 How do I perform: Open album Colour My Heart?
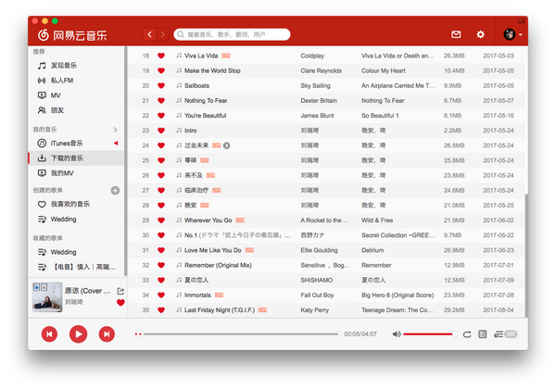pos(384,70)
